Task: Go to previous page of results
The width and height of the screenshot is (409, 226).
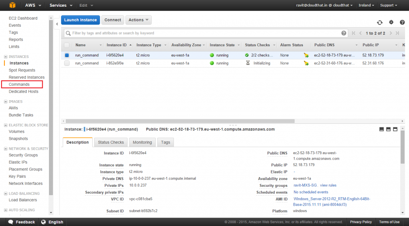Action: coord(361,33)
